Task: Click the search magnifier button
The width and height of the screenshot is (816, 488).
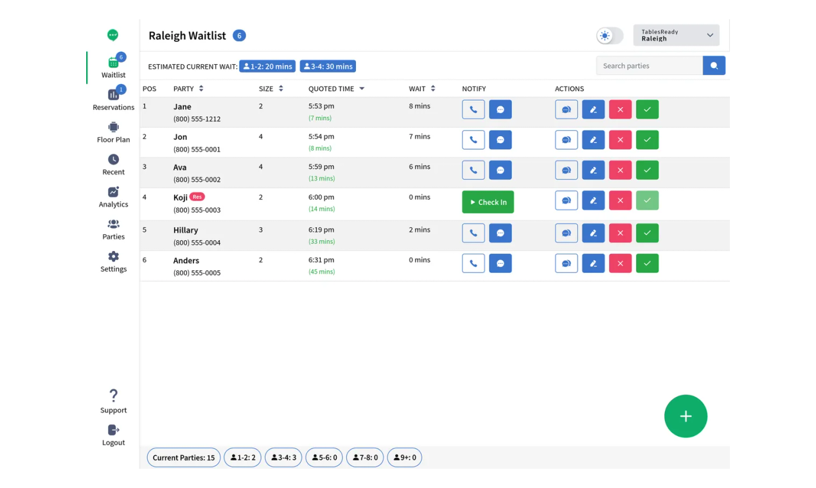Action: coord(714,65)
